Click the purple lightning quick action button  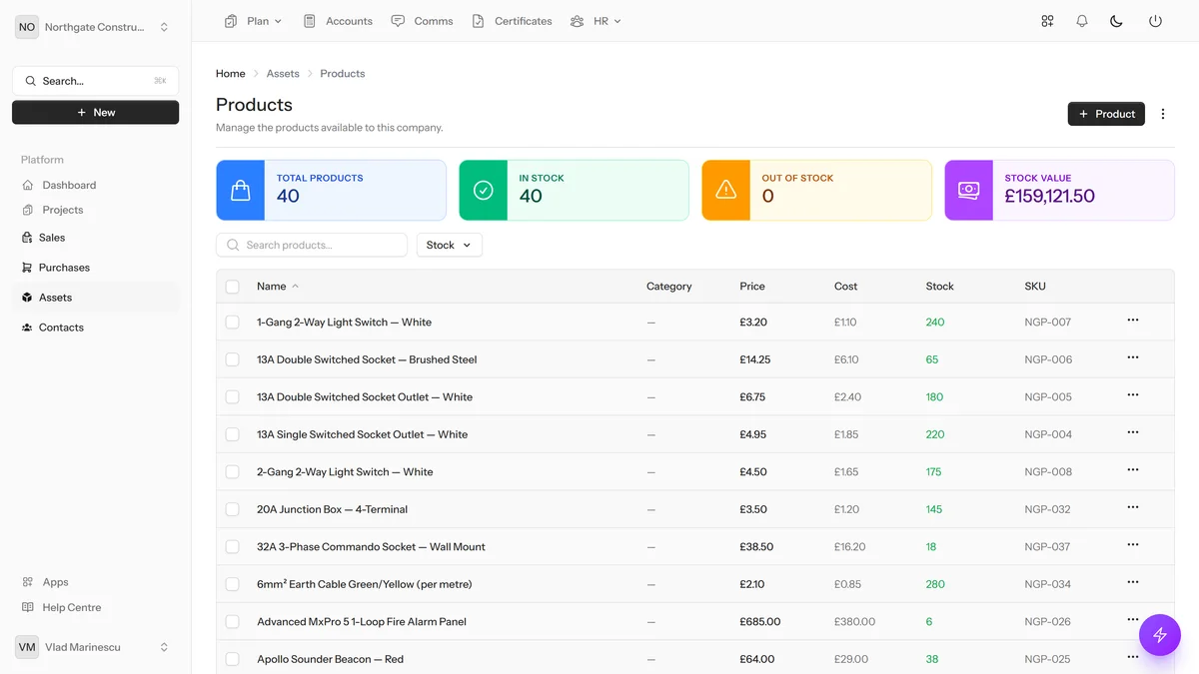[x=1160, y=634]
